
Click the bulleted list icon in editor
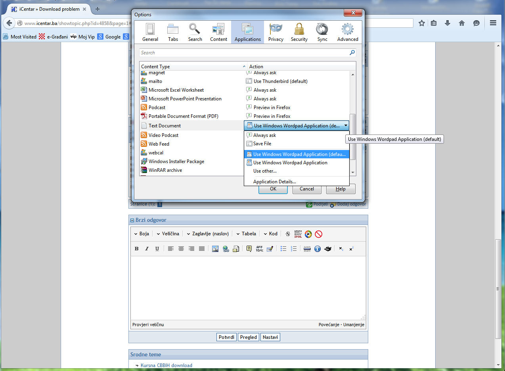[283, 249]
